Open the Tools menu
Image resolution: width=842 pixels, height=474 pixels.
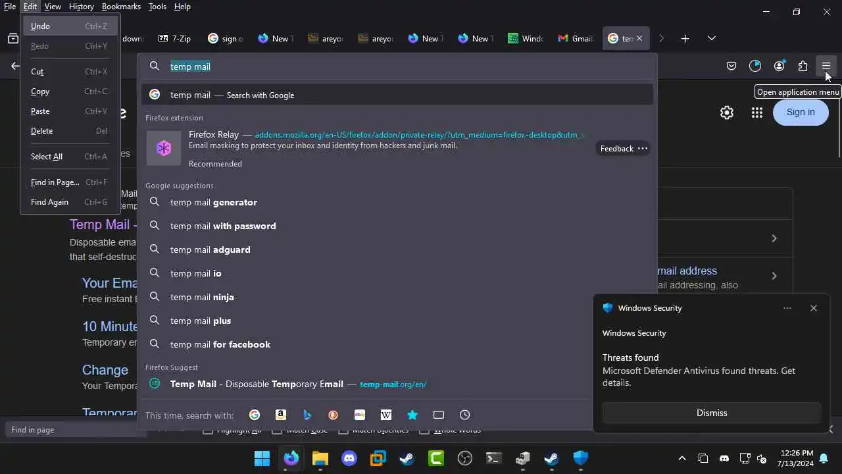(x=157, y=7)
